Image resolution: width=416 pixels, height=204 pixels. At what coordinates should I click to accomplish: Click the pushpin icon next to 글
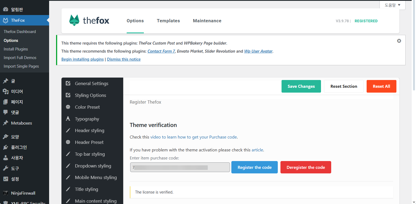tap(5, 81)
